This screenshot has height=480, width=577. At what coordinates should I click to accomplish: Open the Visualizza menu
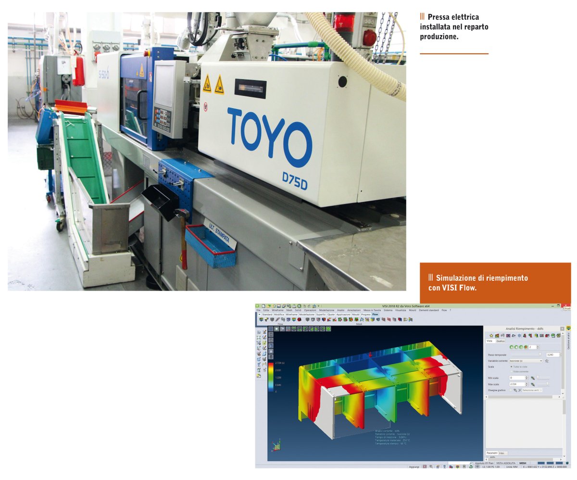point(401,310)
